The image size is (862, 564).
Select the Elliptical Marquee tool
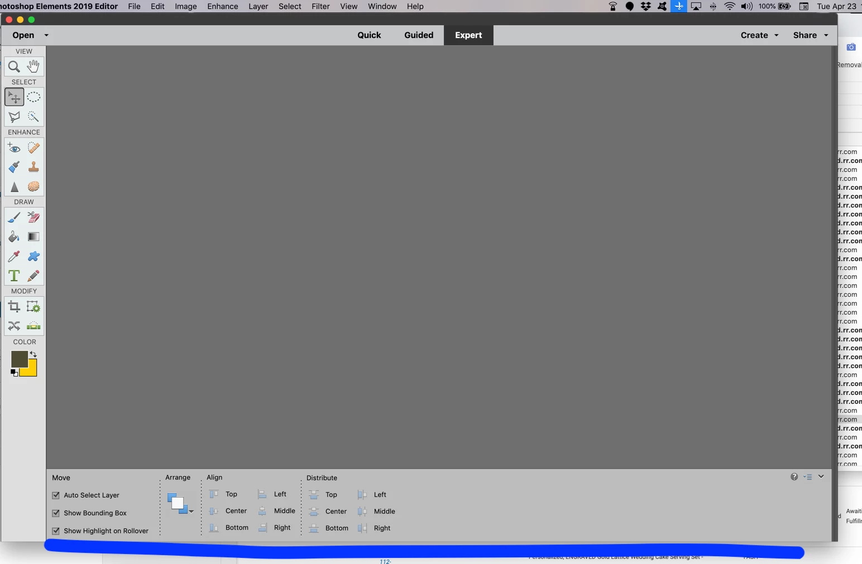tap(33, 97)
